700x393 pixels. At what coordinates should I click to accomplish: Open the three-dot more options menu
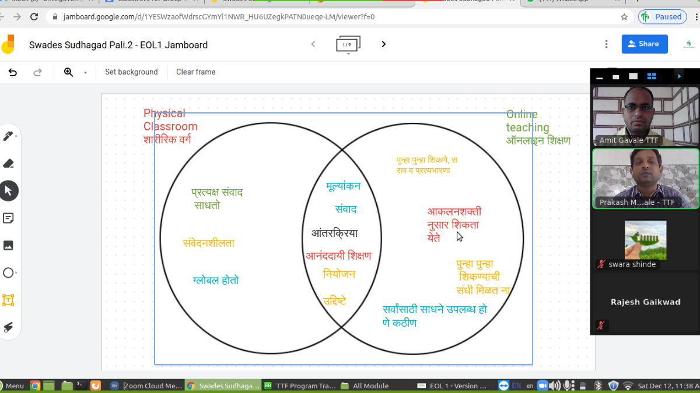click(x=607, y=44)
